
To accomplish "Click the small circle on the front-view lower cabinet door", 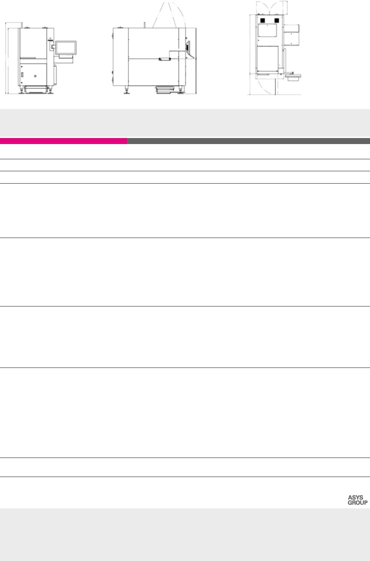I will pos(35,76).
